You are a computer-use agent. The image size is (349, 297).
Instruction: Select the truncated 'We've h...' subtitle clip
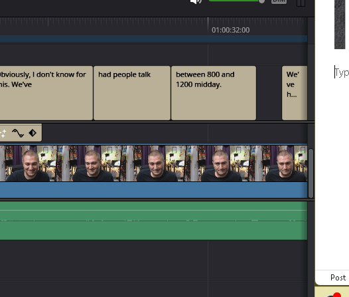pos(295,93)
